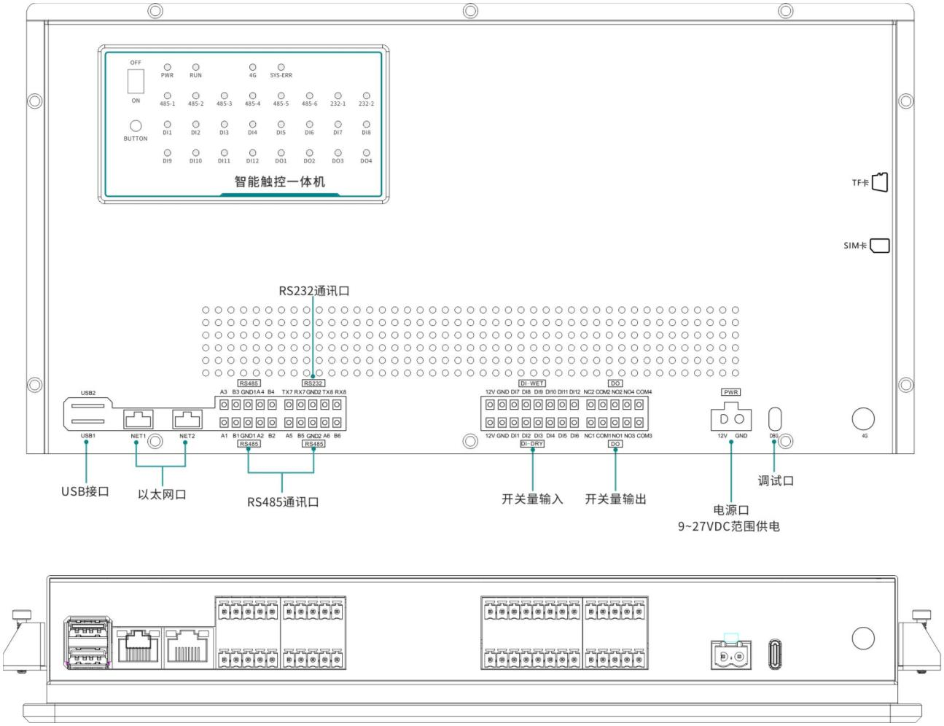Click the 以太网口 label
The image size is (944, 726).
pyautogui.click(x=162, y=494)
